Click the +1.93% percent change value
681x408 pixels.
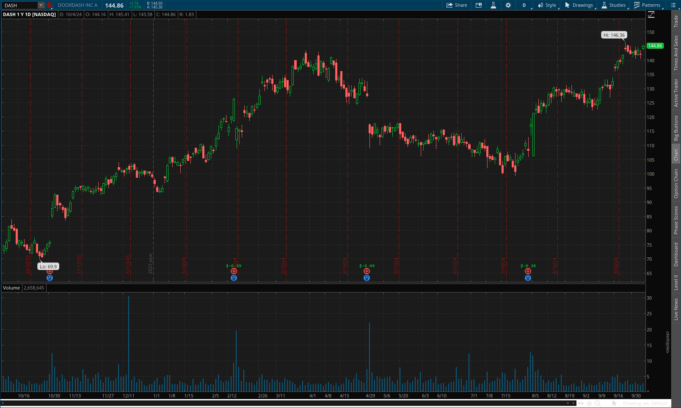[135, 7]
